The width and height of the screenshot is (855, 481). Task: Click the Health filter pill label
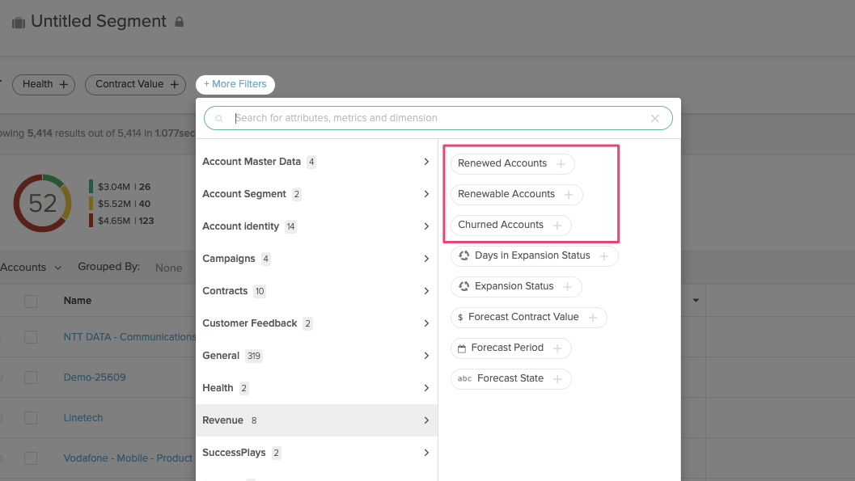coord(38,84)
